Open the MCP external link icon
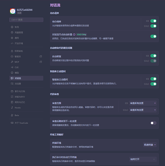Viewport: 165px width, 166px height. click(x=41, y=62)
